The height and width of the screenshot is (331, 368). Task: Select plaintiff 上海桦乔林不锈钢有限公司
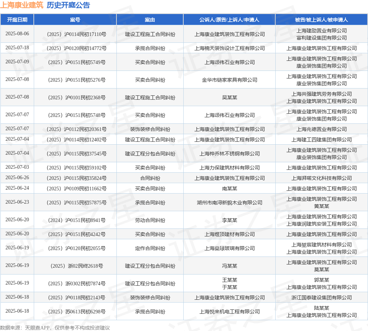tap(230, 154)
